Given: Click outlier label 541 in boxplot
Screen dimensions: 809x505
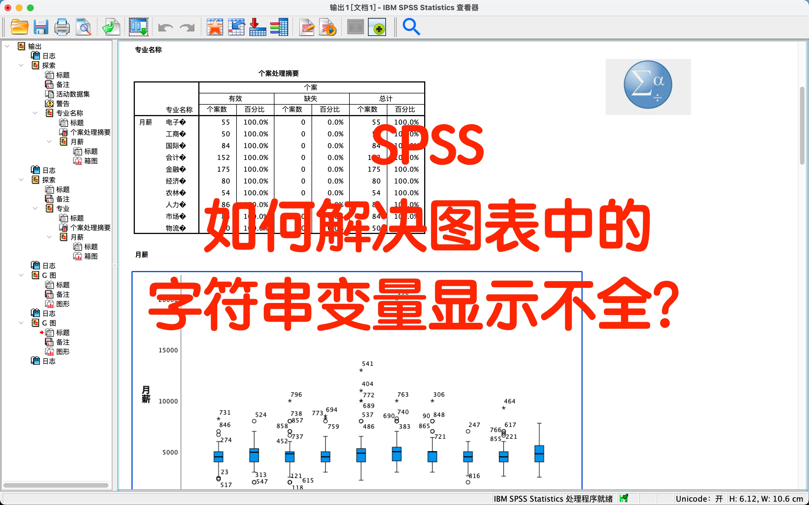Looking at the screenshot, I should coord(367,363).
